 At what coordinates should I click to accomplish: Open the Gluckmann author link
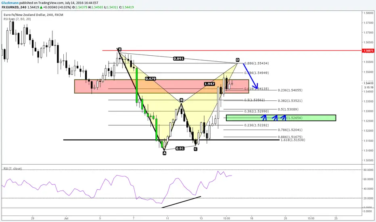tap(10, 3)
